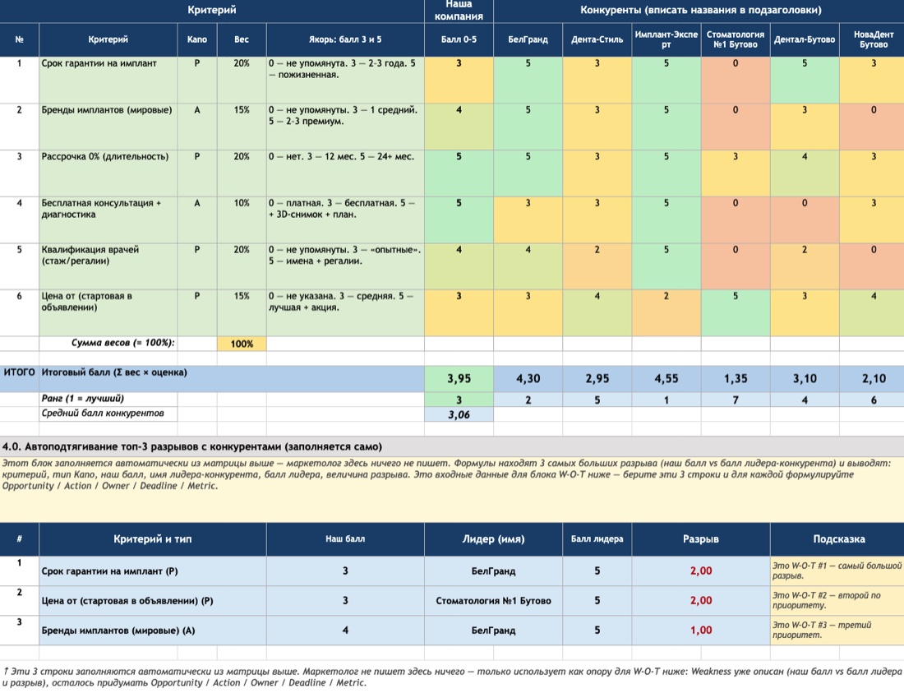The width and height of the screenshot is (904, 693).
Task: Select the hint 'Это W-O-T #1 — самый большой разрыв'
Action: coord(837,571)
